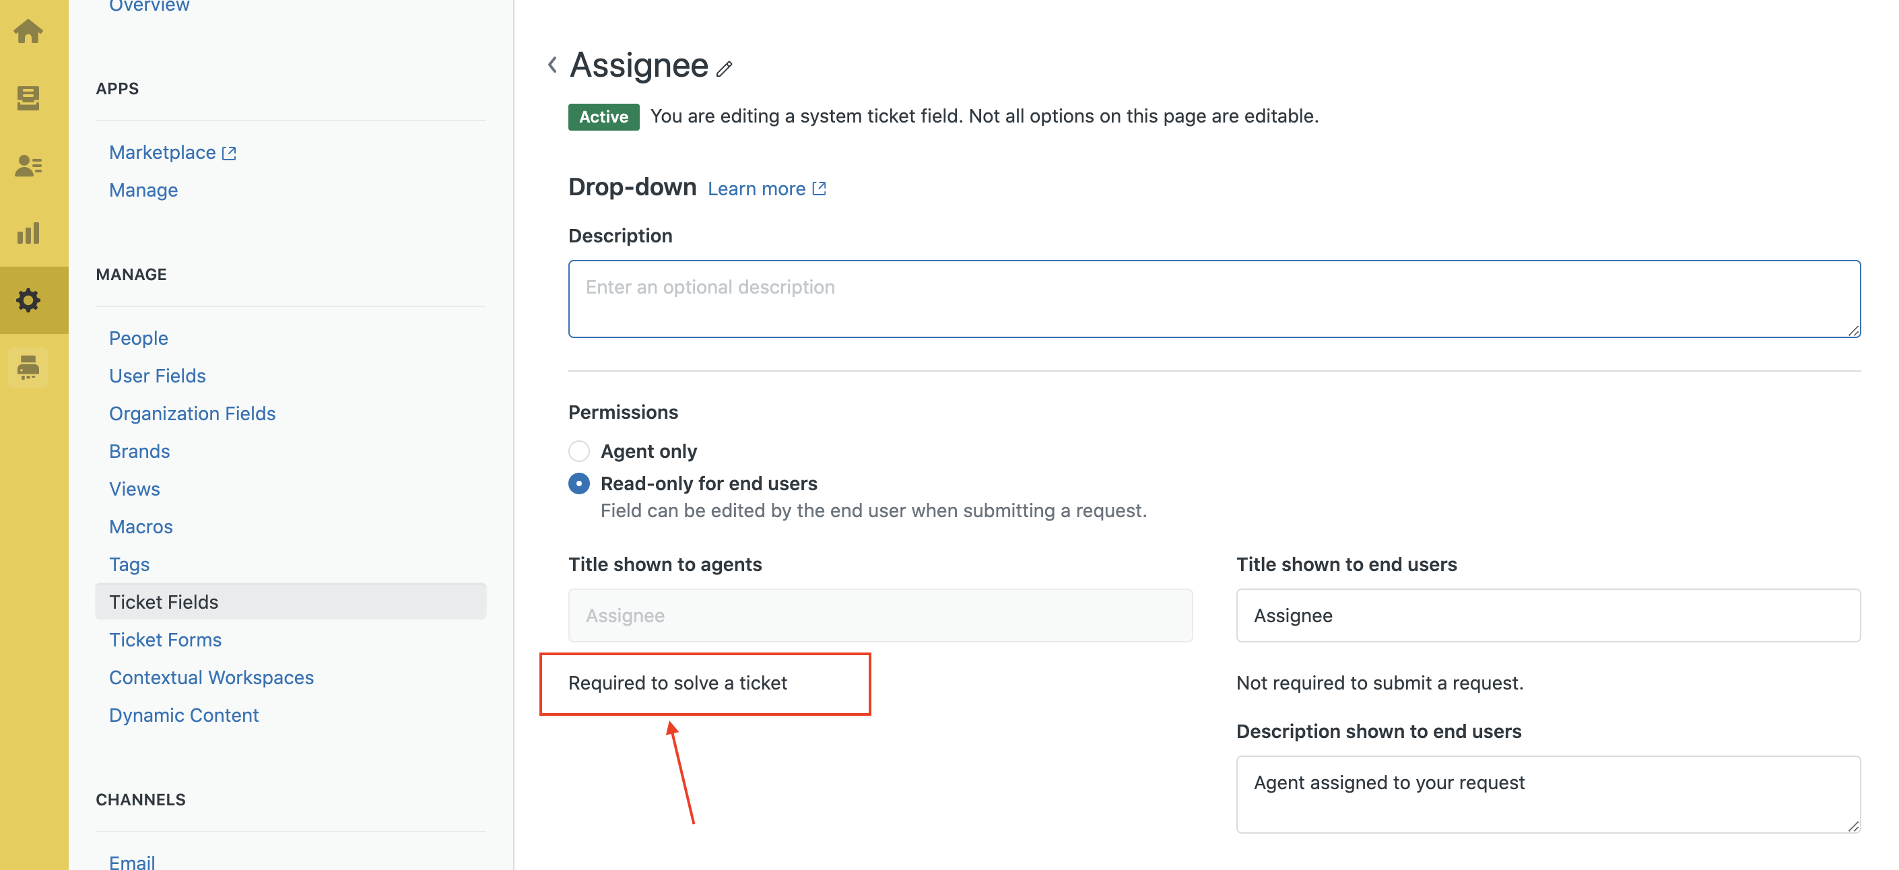The height and width of the screenshot is (870, 1899).
Task: Click the pencil icon beside Assignee title
Action: [x=725, y=69]
